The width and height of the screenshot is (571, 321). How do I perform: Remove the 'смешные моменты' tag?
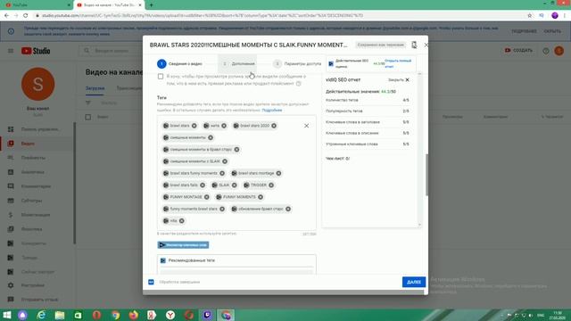coord(211,137)
